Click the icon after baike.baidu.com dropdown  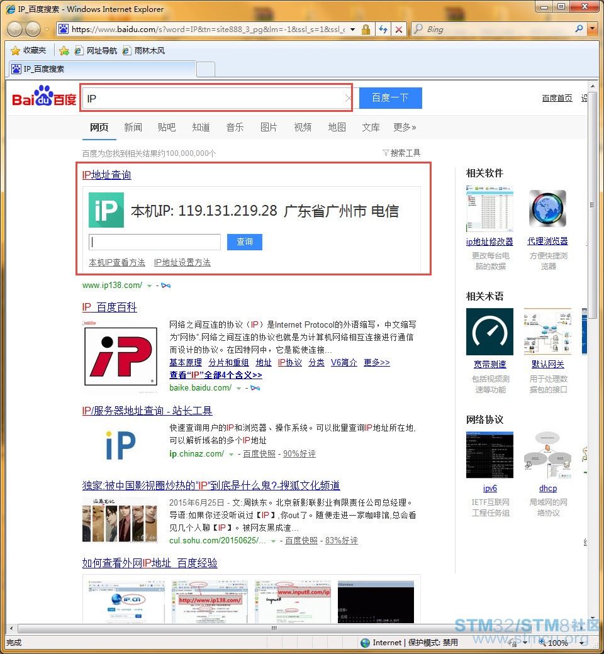point(255,389)
